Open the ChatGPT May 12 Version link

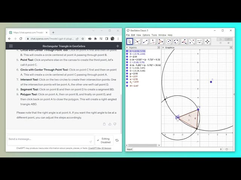point(99,148)
